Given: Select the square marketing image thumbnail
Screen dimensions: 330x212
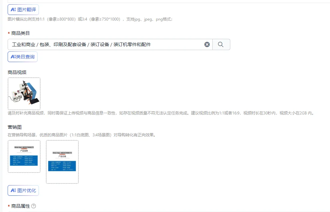Looking at the screenshot, I should click(24, 157).
